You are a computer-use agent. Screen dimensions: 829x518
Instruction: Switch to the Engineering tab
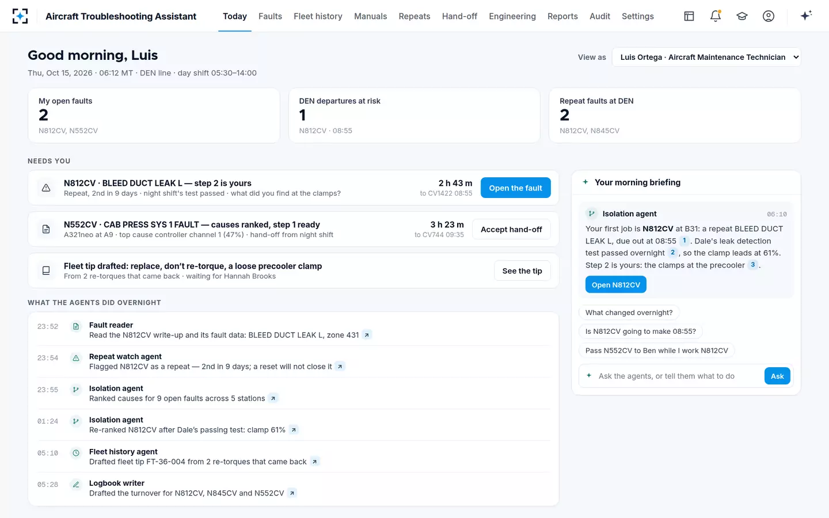click(512, 16)
